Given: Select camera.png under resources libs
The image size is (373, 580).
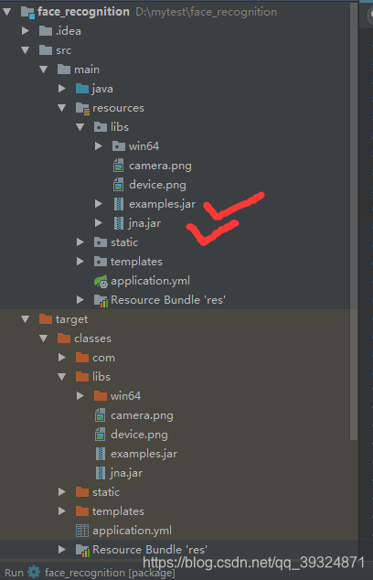Looking at the screenshot, I should tap(160, 166).
